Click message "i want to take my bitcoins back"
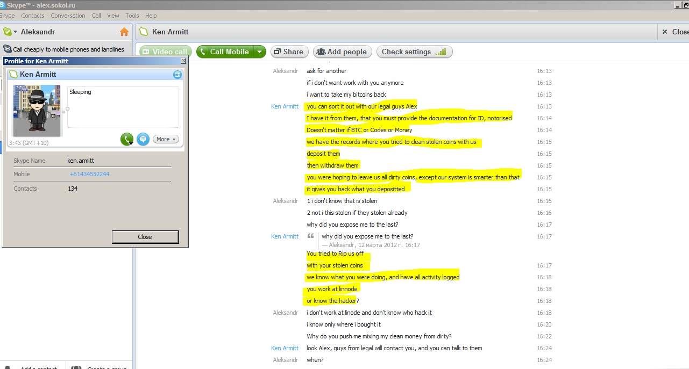The image size is (689, 369). pos(346,95)
